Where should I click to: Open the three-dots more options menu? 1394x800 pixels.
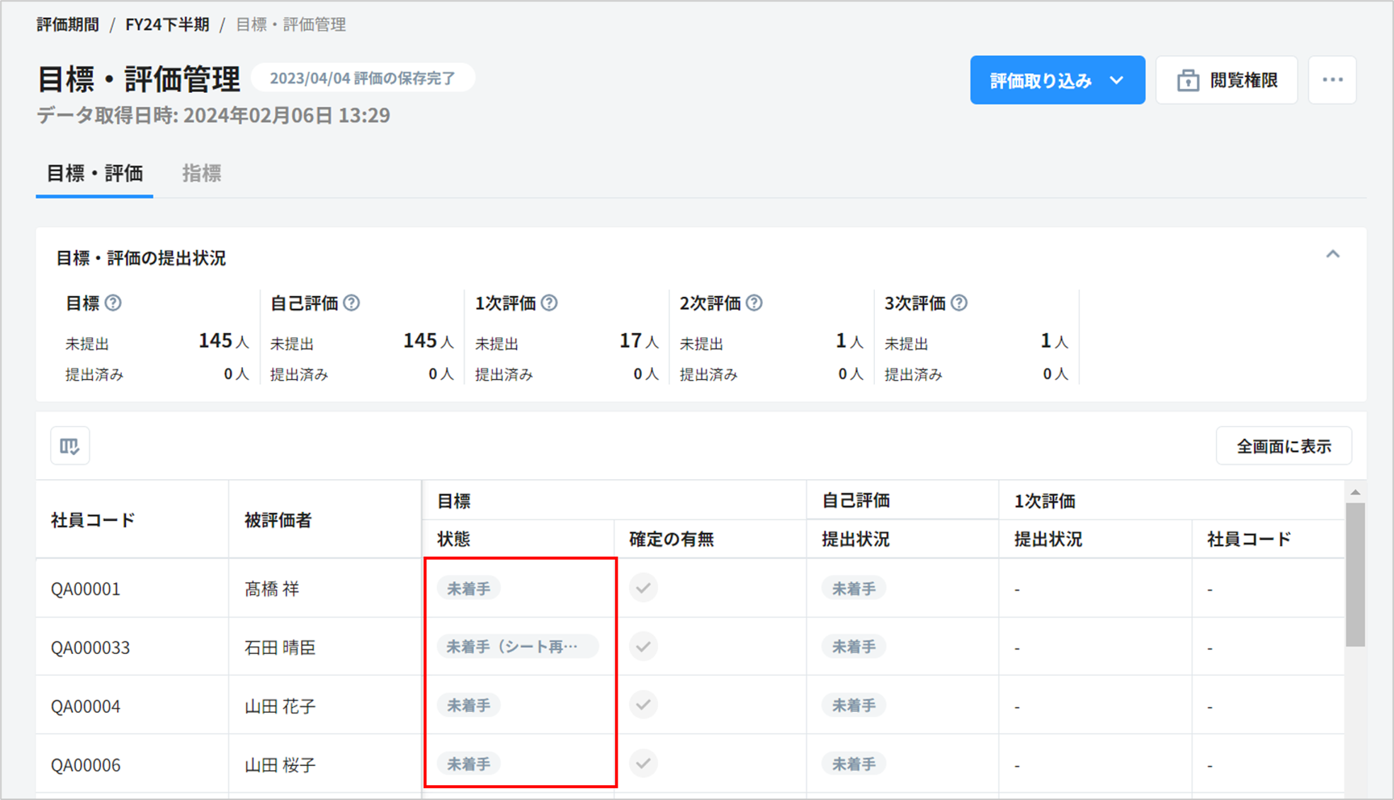[1332, 80]
